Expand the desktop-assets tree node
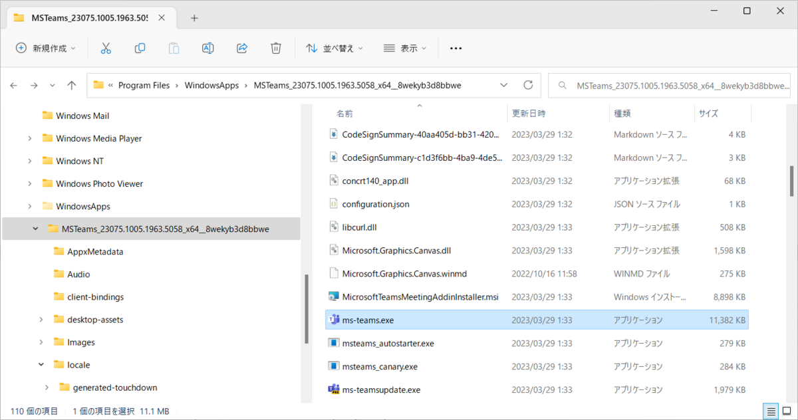This screenshot has width=798, height=420. point(41,319)
